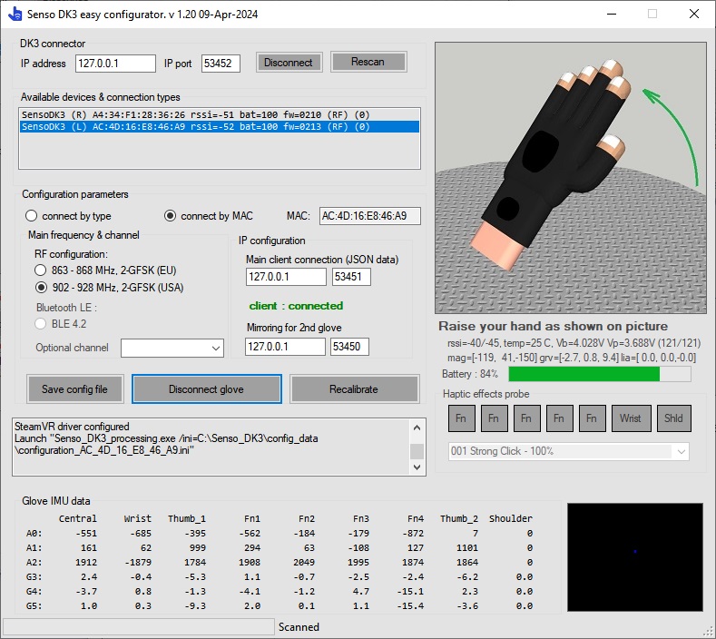Click the IP address field 127.0.0.1 in DK3 connector
This screenshot has width=716, height=639.
click(x=115, y=63)
